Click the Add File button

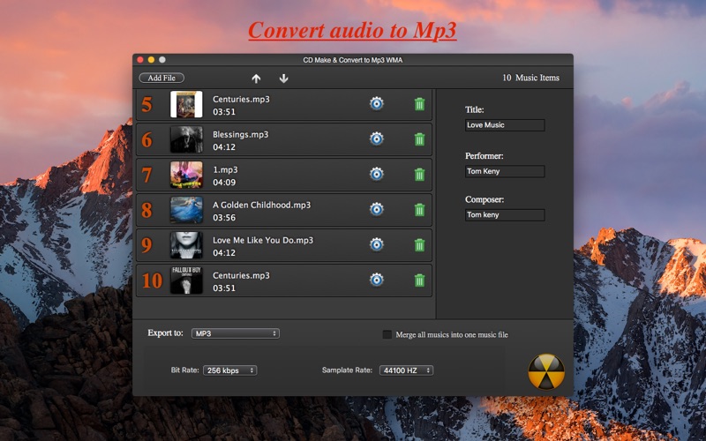(161, 78)
